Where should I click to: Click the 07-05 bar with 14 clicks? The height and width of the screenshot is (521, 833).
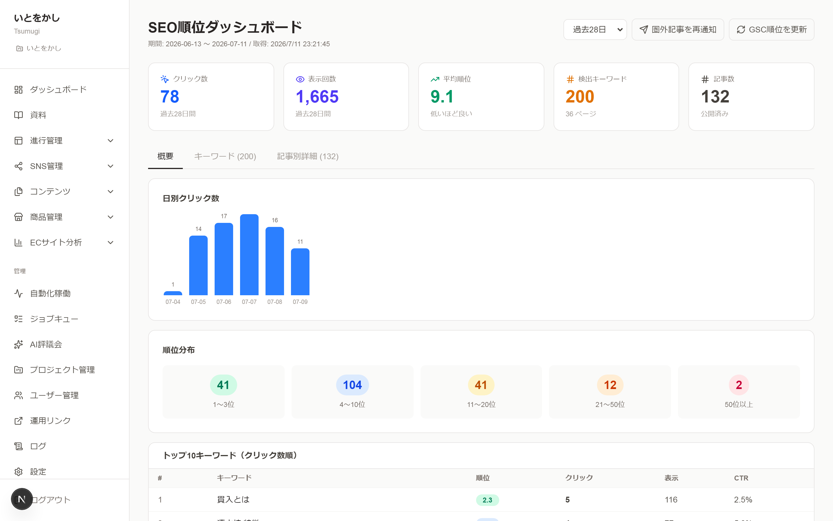[198, 265]
